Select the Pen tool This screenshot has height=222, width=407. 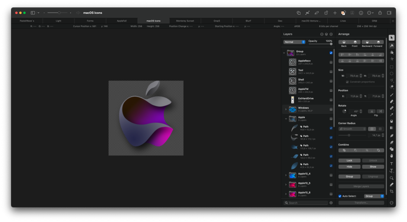(x=392, y=136)
